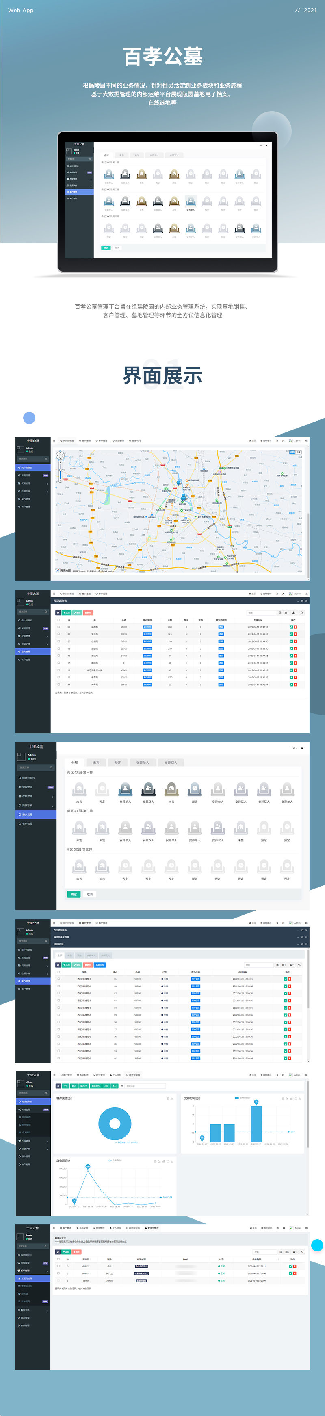Screen dimensions: 325x1416
Task: Click 取消 button below large tomb grid
Action: (x=90, y=894)
